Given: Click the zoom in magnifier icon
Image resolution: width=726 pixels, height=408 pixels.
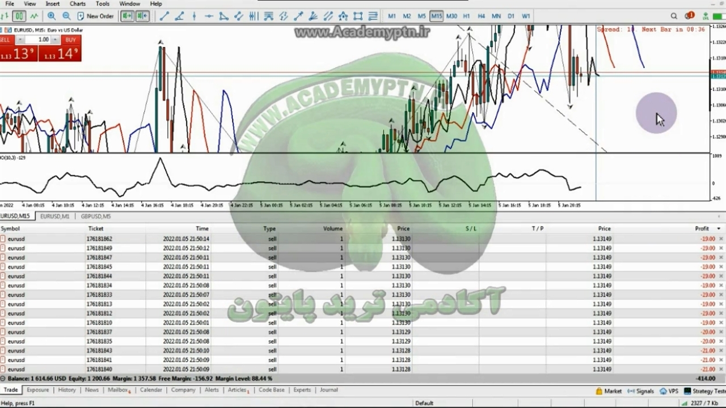Looking at the screenshot, I should point(52,16).
